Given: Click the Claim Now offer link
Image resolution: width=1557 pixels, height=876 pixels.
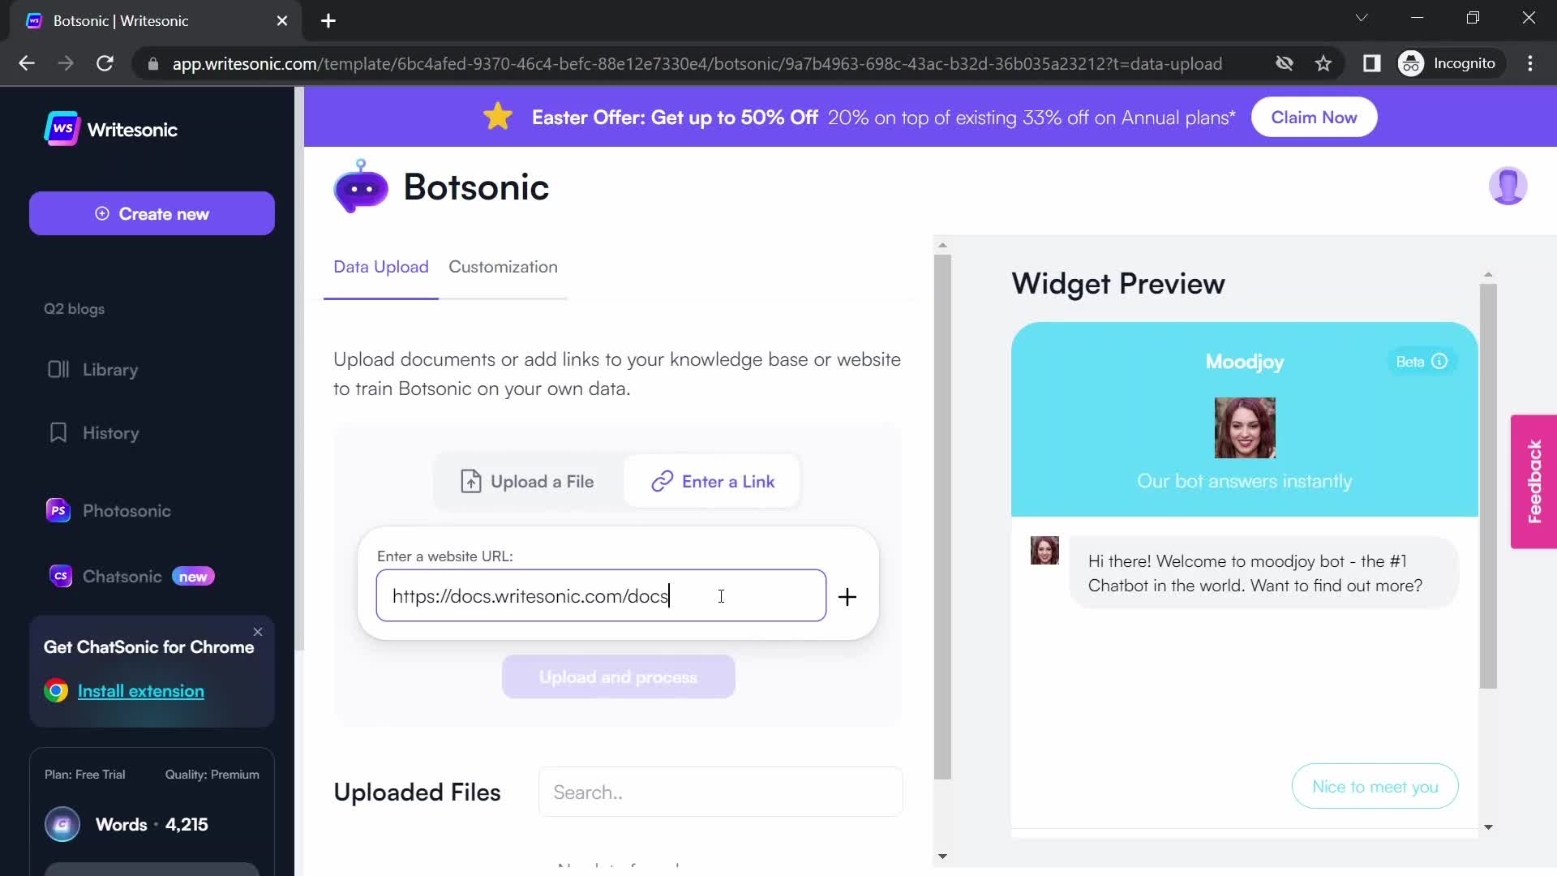Looking at the screenshot, I should [x=1315, y=117].
